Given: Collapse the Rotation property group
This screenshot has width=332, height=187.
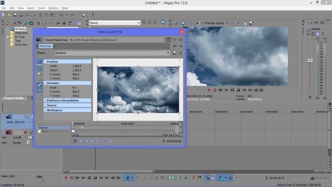Looking at the screenshot, I should pyautogui.click(x=45, y=83).
